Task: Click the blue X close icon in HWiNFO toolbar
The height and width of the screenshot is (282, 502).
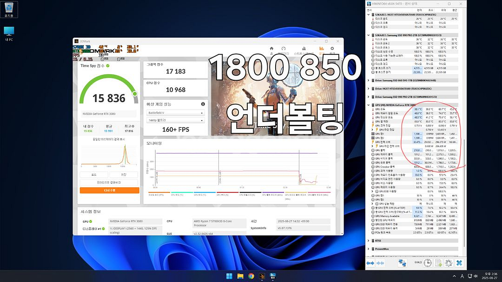Action: coord(459,263)
